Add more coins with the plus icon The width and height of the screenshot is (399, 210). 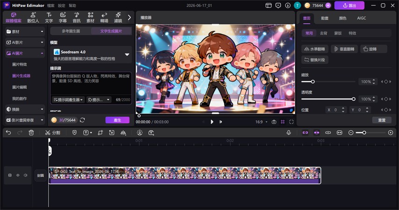point(328,5)
